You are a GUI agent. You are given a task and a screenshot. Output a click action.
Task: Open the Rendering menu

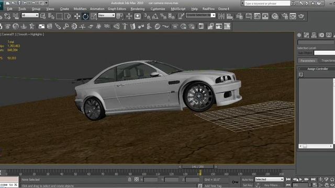pyautogui.click(x=138, y=9)
